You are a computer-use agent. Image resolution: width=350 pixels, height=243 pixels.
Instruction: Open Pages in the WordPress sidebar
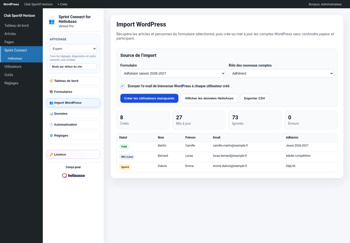21,42
